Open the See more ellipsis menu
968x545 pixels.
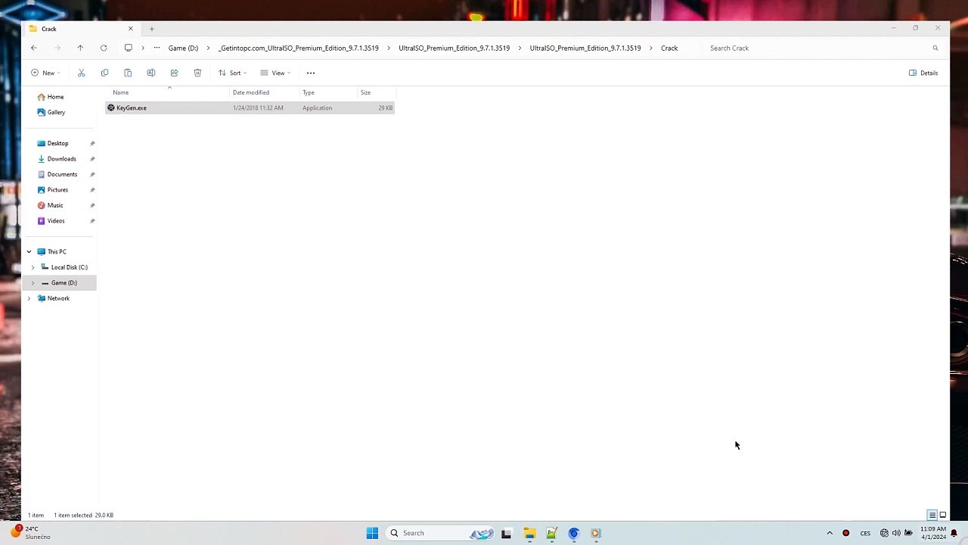click(311, 73)
